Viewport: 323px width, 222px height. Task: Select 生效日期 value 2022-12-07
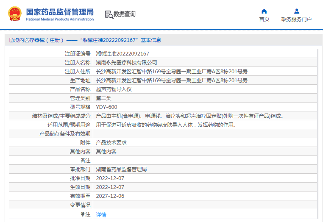pyautogui.click(x=110, y=187)
